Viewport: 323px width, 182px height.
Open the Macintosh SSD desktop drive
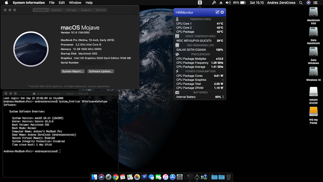pos(313,12)
